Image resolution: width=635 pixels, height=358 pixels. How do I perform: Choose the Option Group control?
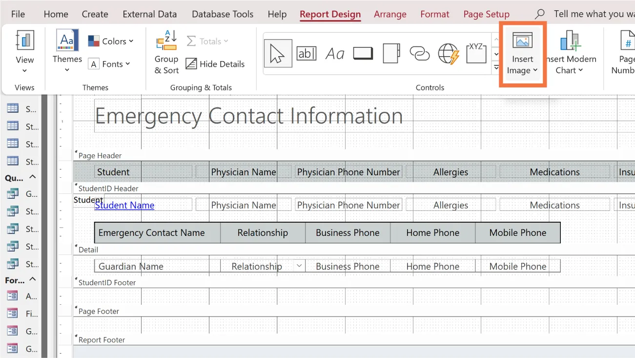coord(476,53)
